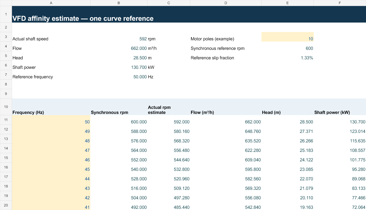Screen dimensions: 366x210
Task: Select the frequency cell with 41
Action: [x=51, y=205]
